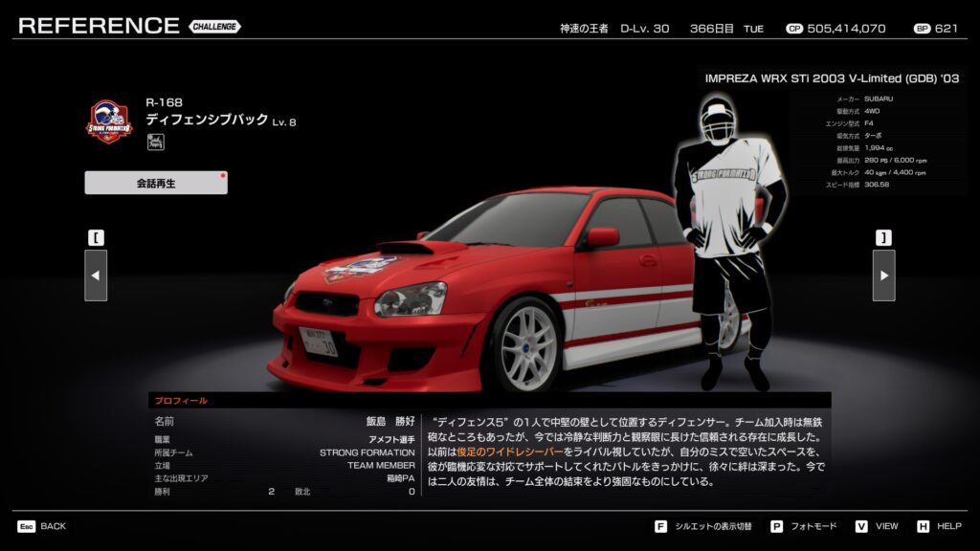Go to next rival with right arrow
This screenshot has height=551, width=980.
pos(883,275)
